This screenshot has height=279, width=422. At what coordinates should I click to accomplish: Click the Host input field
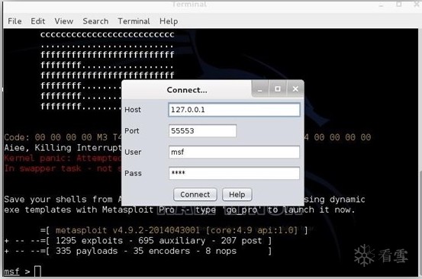(x=234, y=110)
